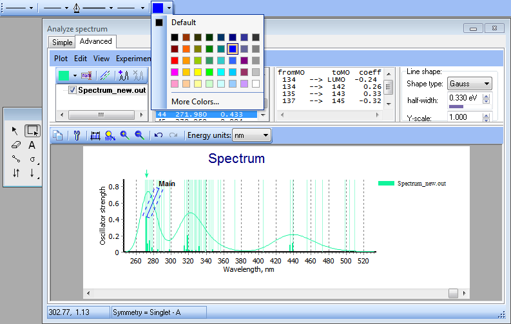Pick the cyan color swatch
The height and width of the screenshot is (324, 511).
click(x=221, y=72)
